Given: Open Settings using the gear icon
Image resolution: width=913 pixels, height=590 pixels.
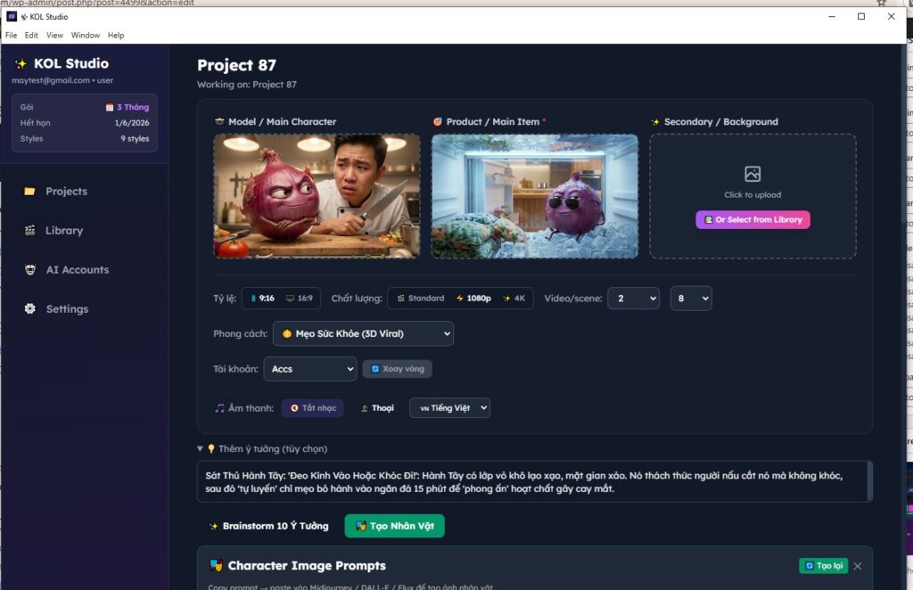Looking at the screenshot, I should coord(29,309).
